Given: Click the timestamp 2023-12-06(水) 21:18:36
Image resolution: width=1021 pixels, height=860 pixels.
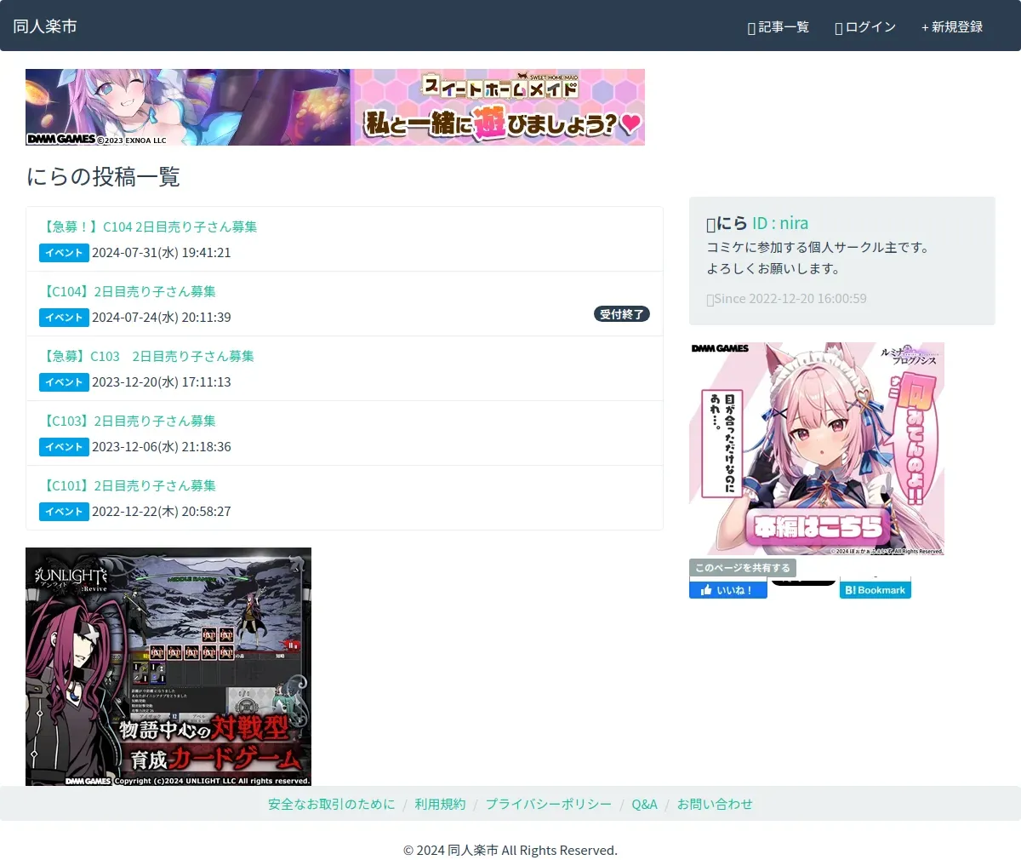Looking at the screenshot, I should (162, 447).
